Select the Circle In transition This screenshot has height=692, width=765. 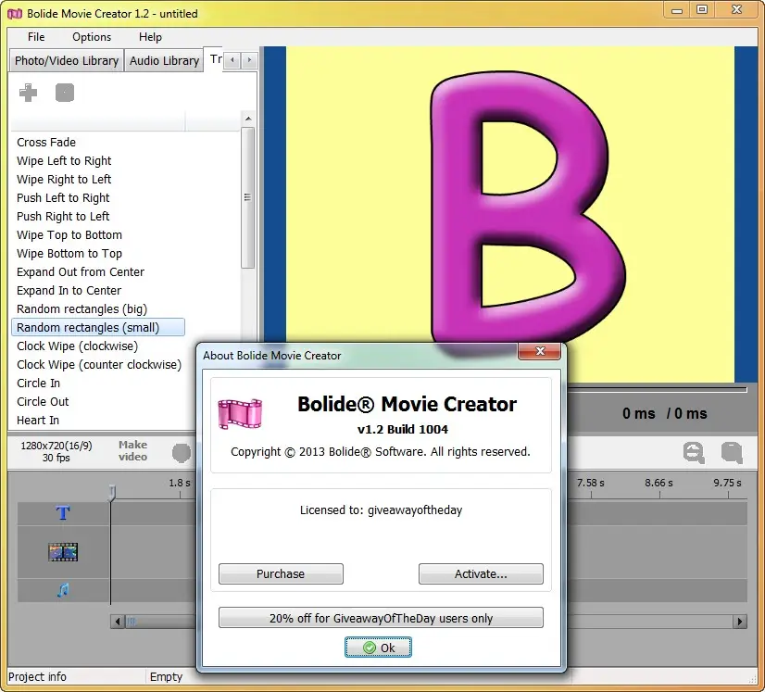(39, 384)
